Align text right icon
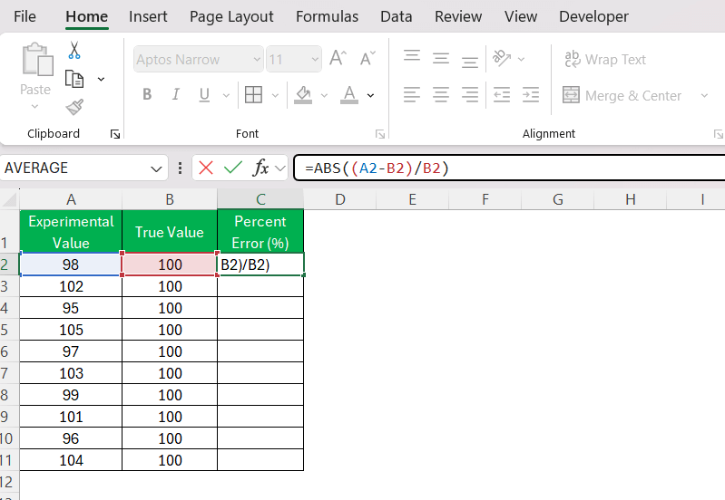 point(470,95)
